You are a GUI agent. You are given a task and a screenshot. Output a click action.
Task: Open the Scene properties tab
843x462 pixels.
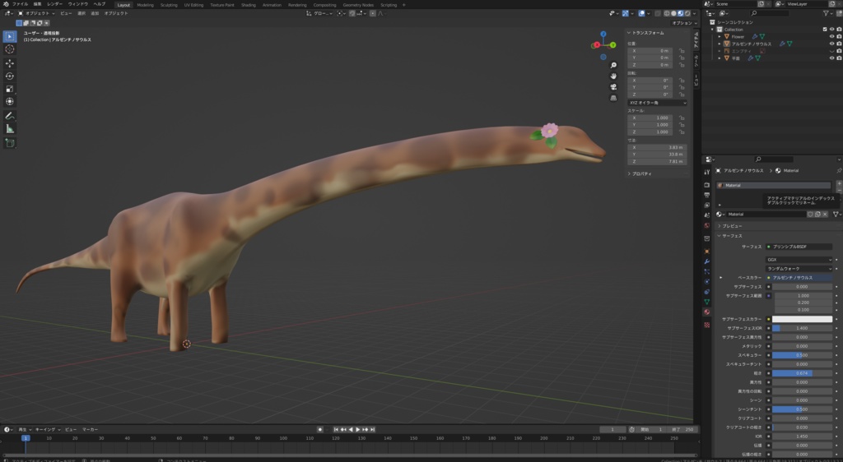coord(707,215)
